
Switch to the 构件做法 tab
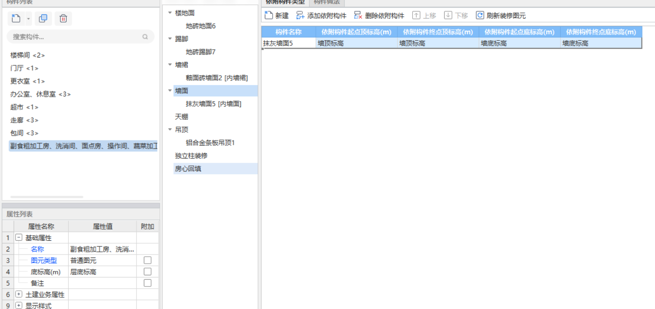(326, 2)
